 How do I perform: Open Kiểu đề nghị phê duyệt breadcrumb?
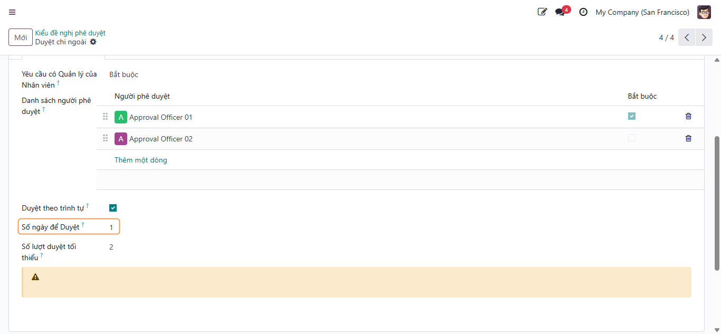[x=70, y=33]
